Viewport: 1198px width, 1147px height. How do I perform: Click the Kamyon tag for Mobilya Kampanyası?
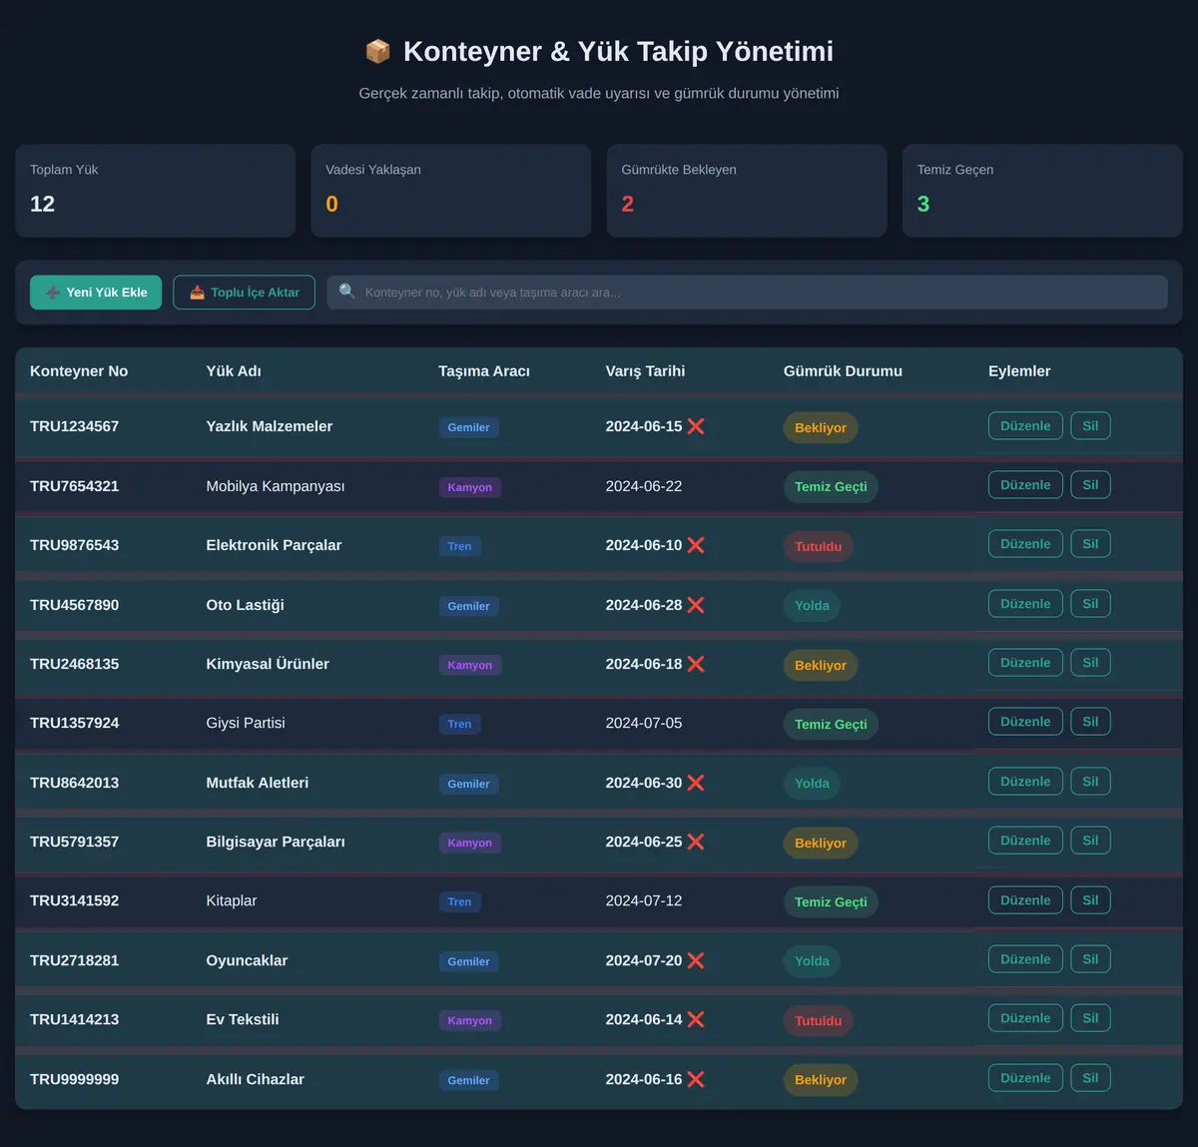(470, 487)
